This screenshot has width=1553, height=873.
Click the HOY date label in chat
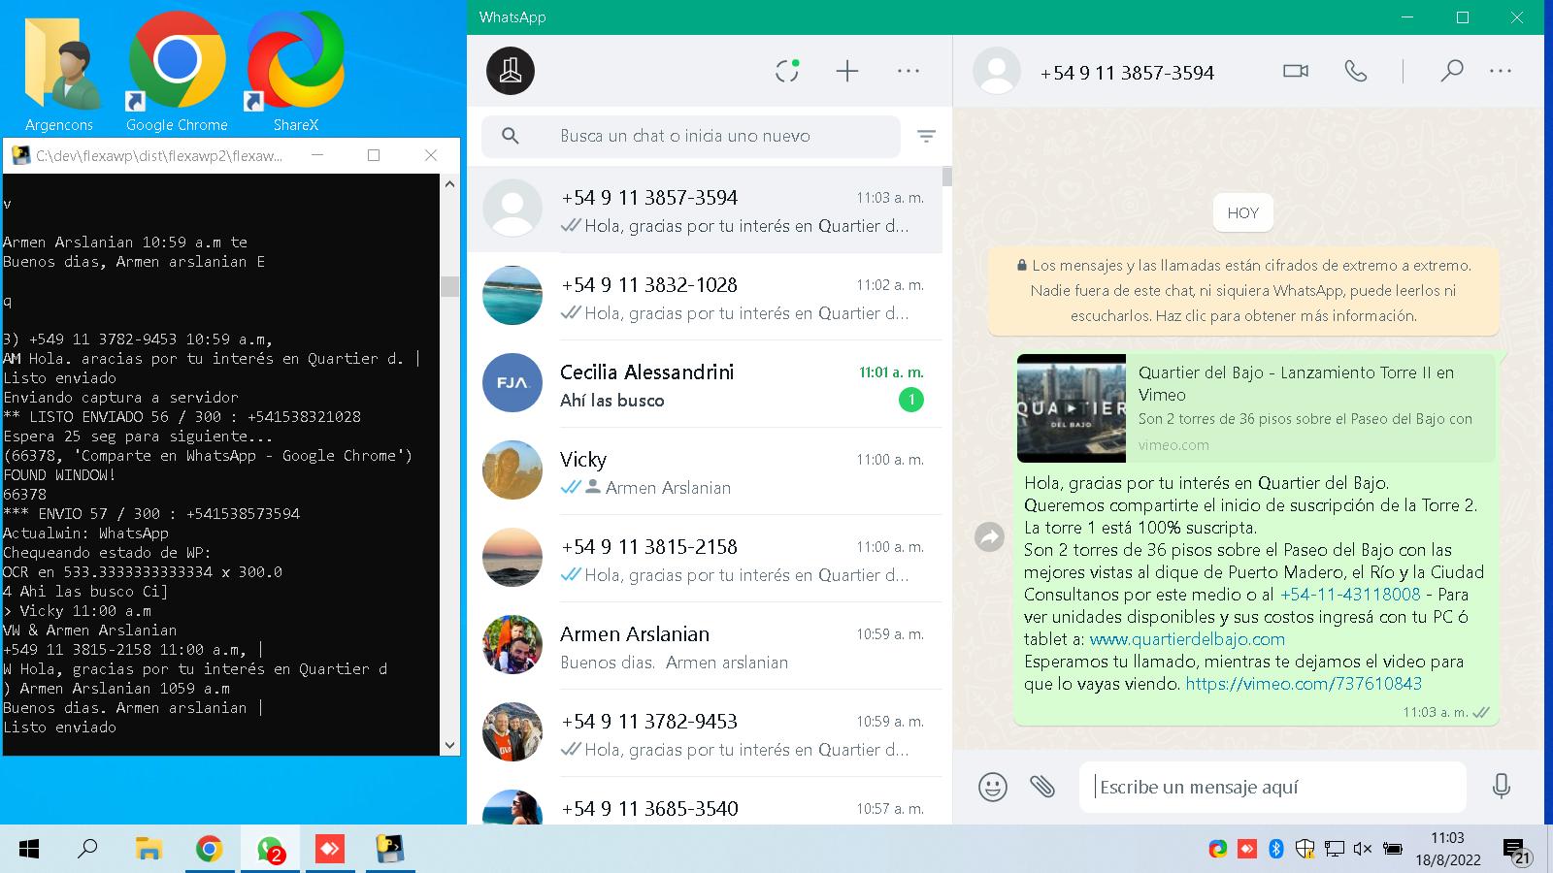(1242, 212)
